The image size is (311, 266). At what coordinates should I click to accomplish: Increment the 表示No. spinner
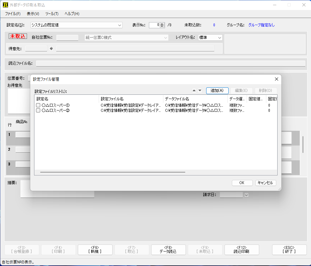162,24
